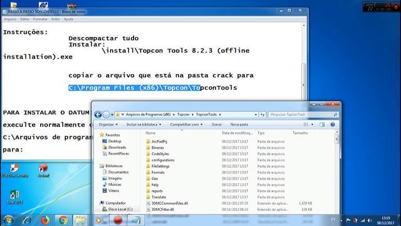This screenshot has width=401, height=226.
Task: Open Vídeos library in navigation pane
Action: tap(113, 191)
